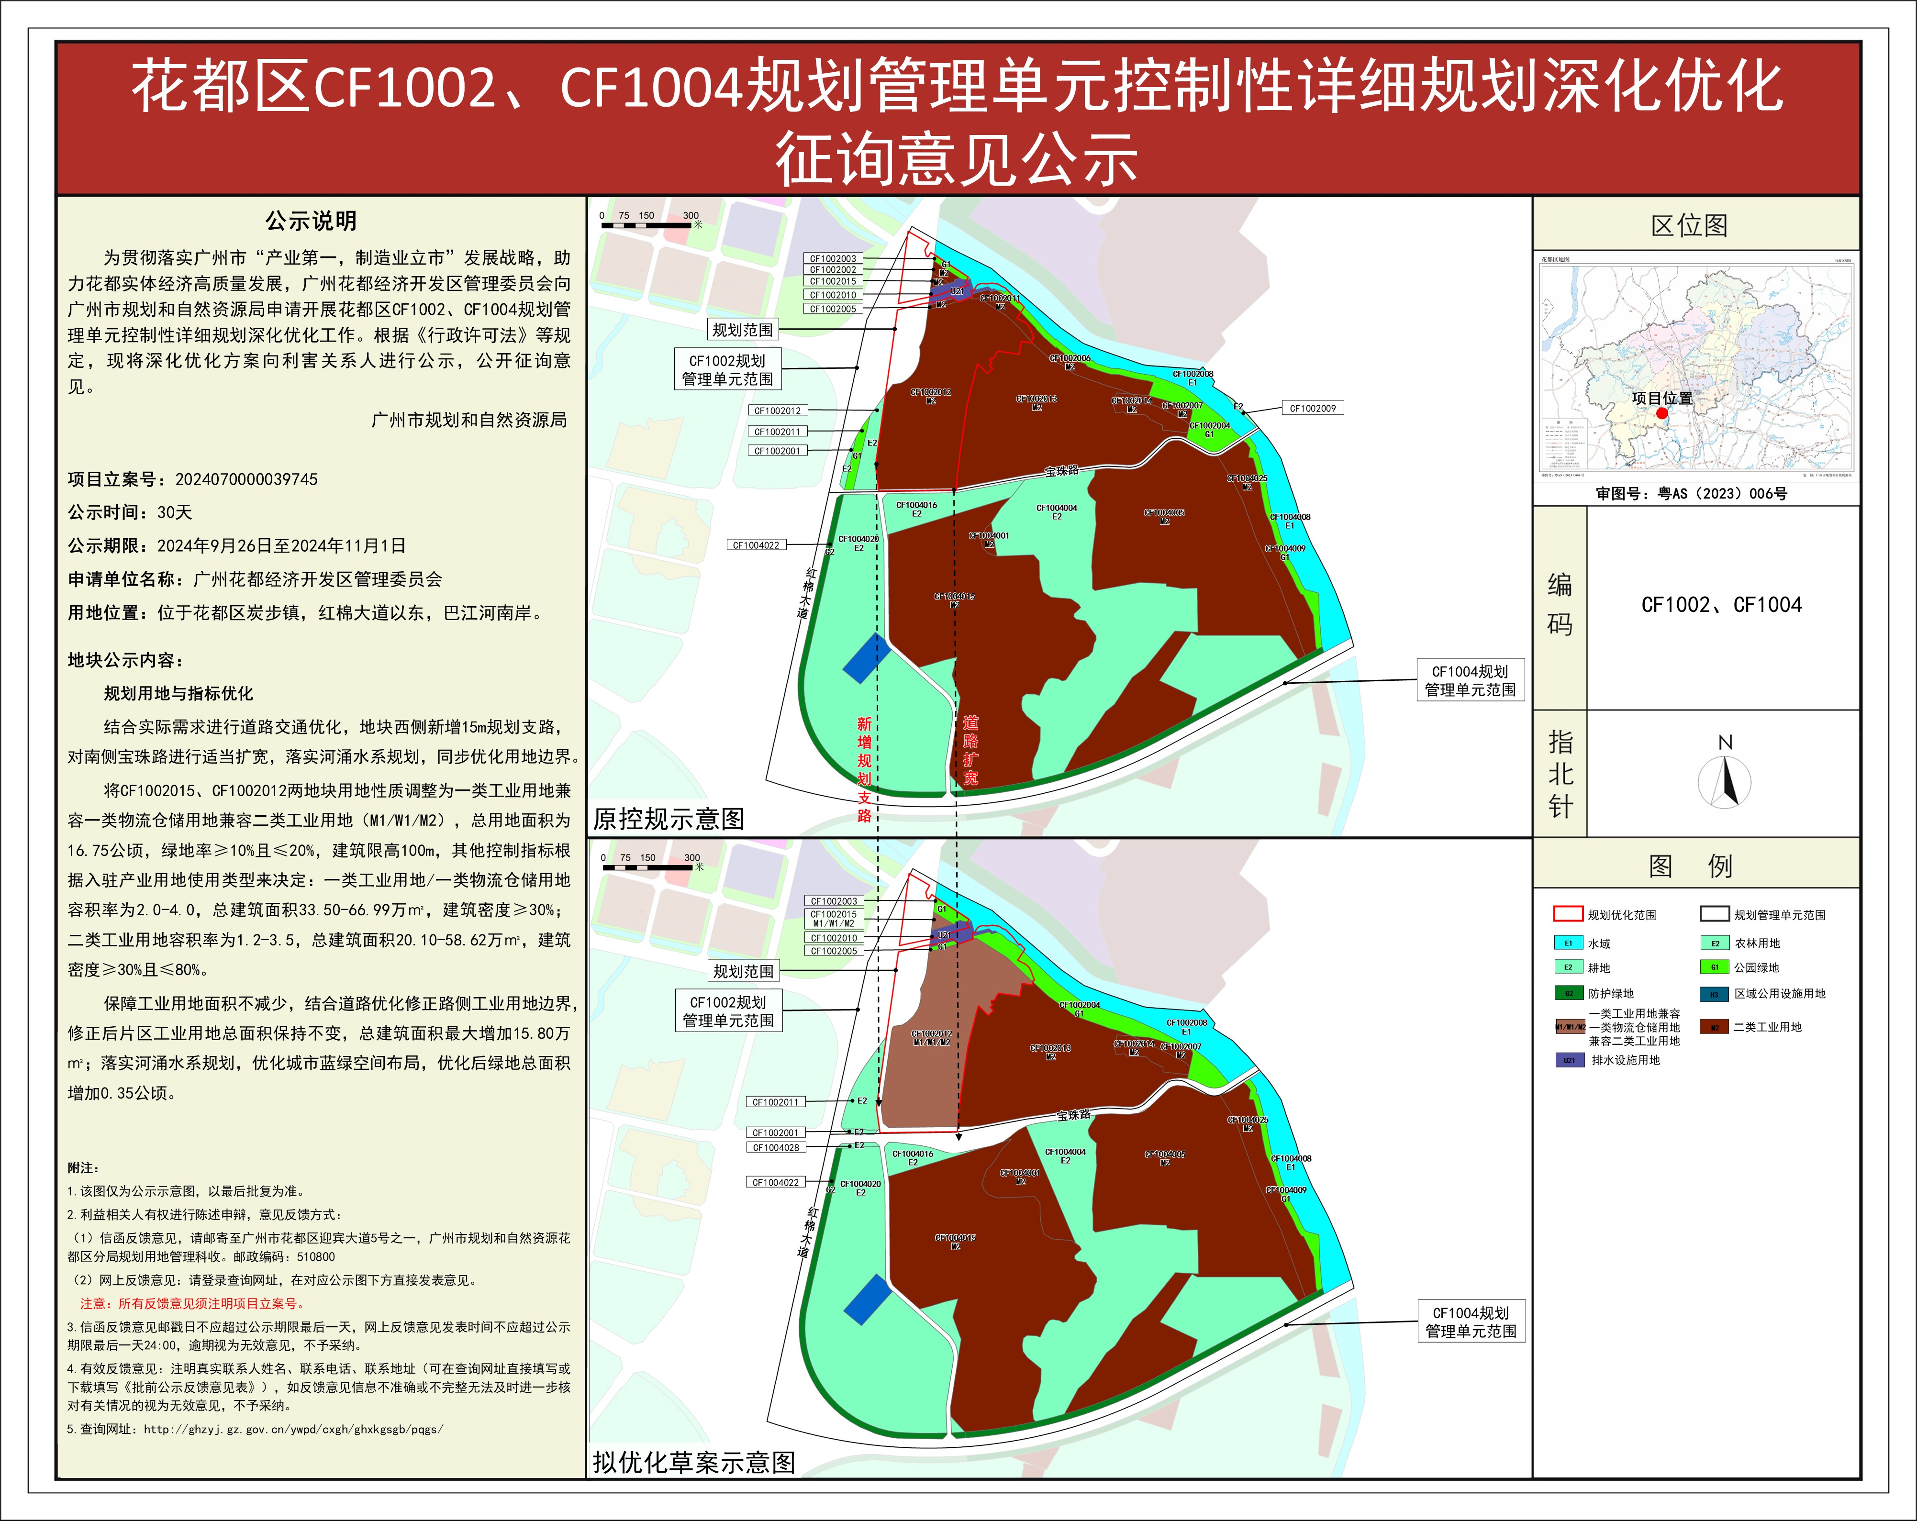Click the red 新增规划支路 annotation
This screenshot has height=1521, width=1917.
tap(864, 769)
